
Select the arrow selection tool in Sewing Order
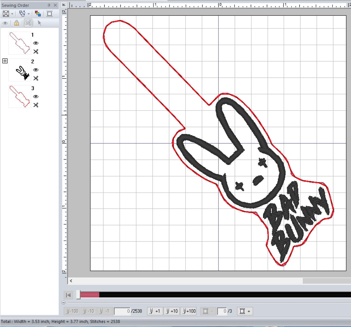(39, 23)
